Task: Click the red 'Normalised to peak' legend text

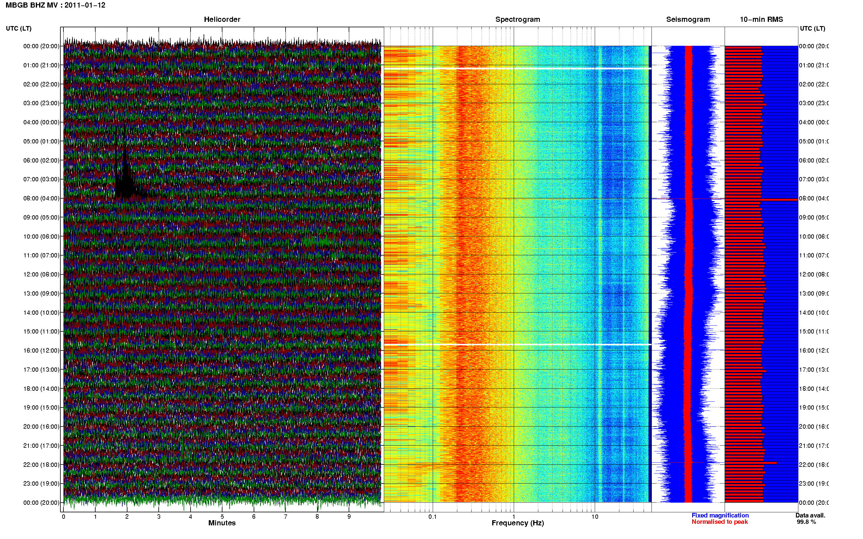Action: tap(719, 522)
